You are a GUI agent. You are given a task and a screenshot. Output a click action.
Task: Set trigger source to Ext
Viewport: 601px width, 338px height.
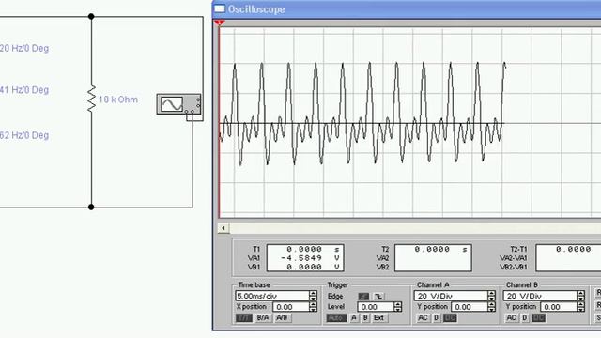tap(378, 318)
